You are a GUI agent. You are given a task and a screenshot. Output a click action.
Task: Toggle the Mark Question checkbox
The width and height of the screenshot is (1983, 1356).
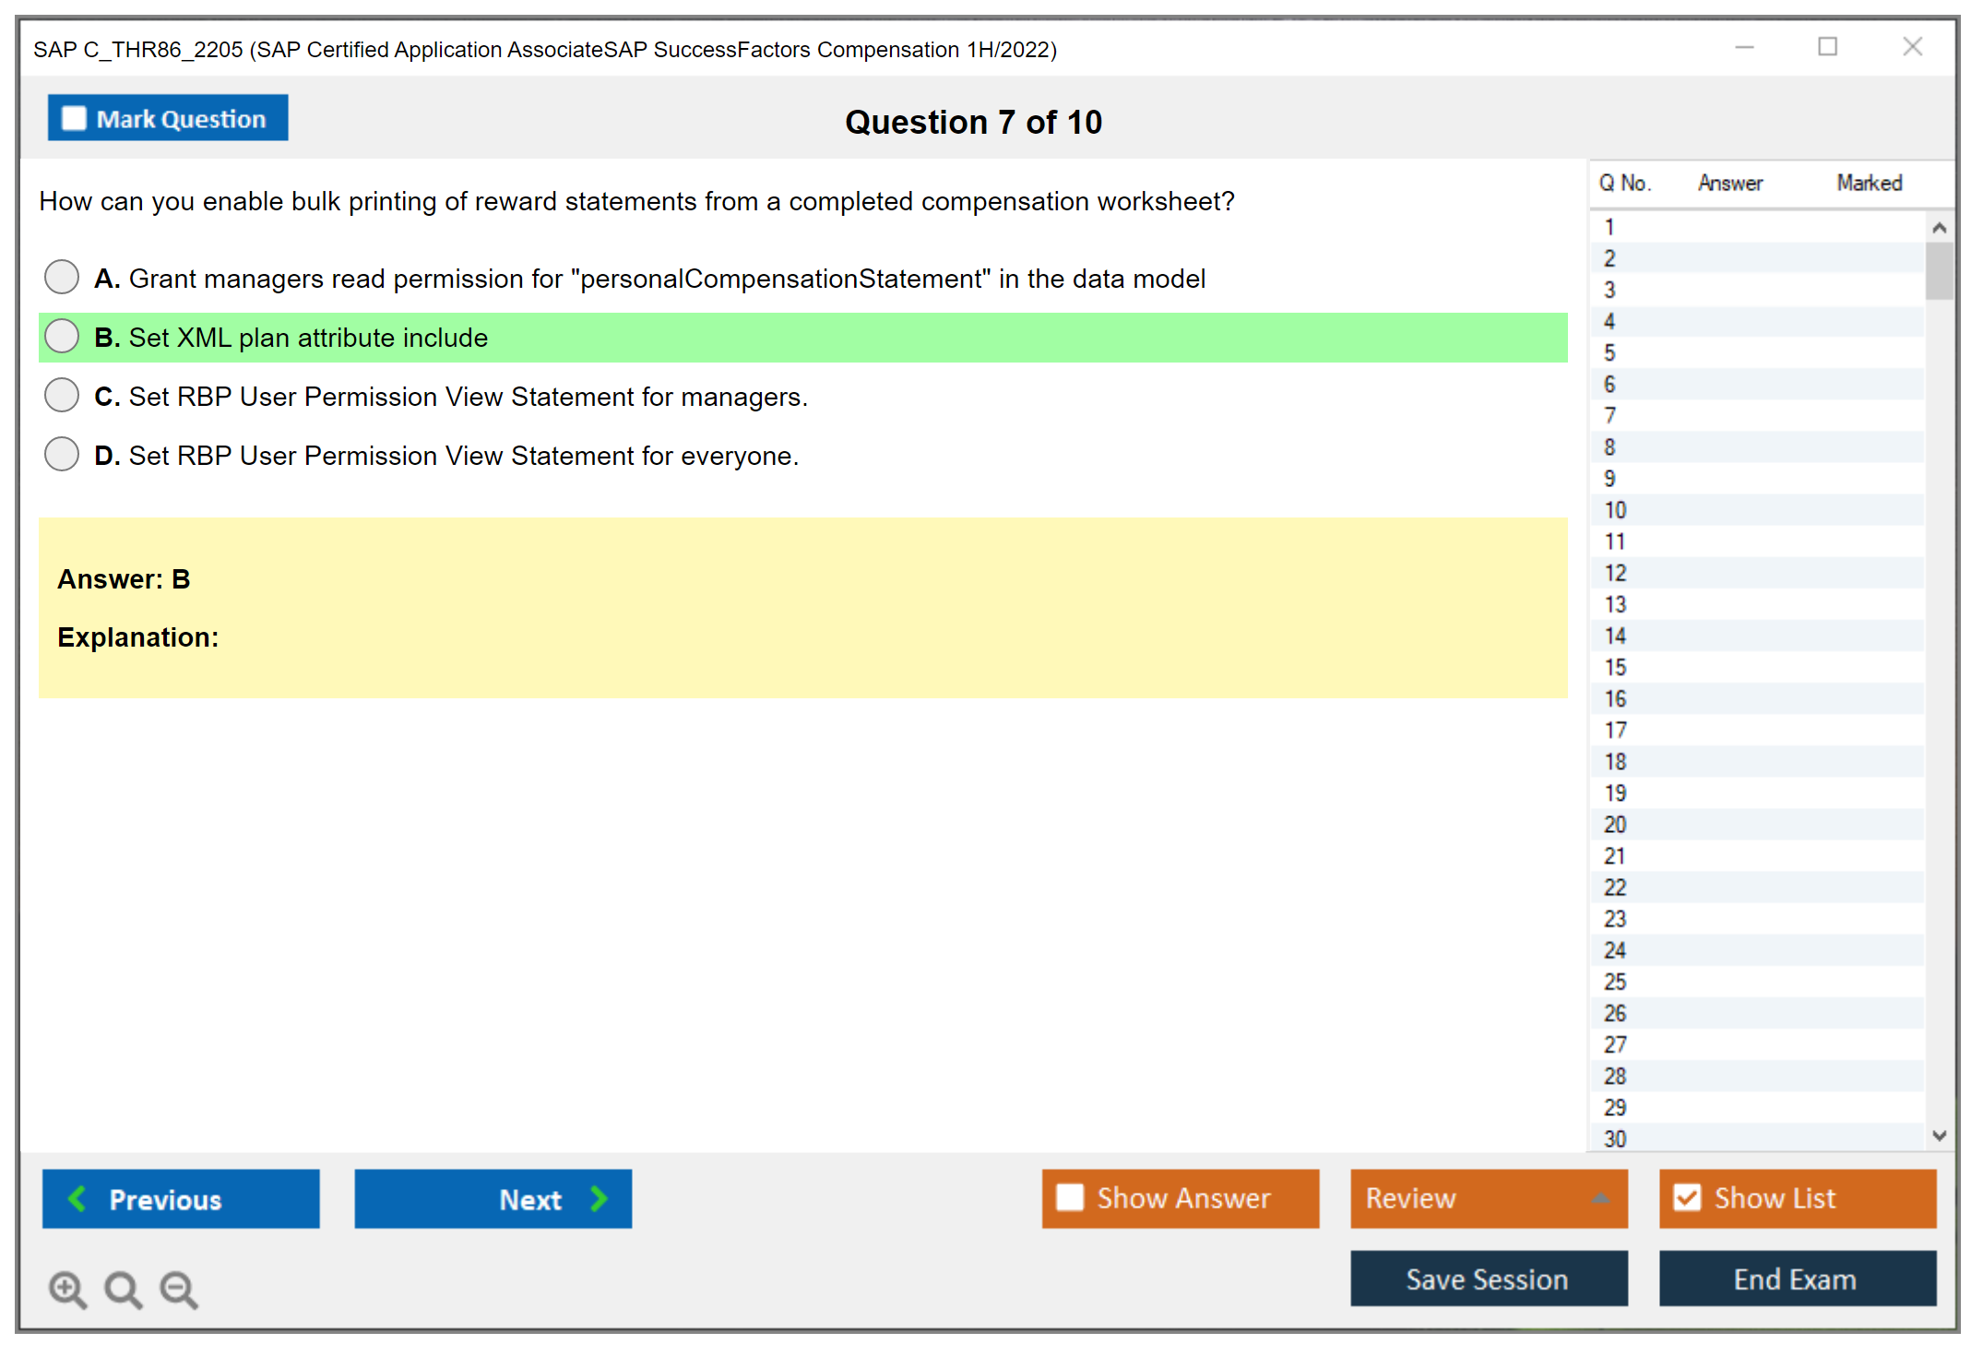click(x=74, y=118)
